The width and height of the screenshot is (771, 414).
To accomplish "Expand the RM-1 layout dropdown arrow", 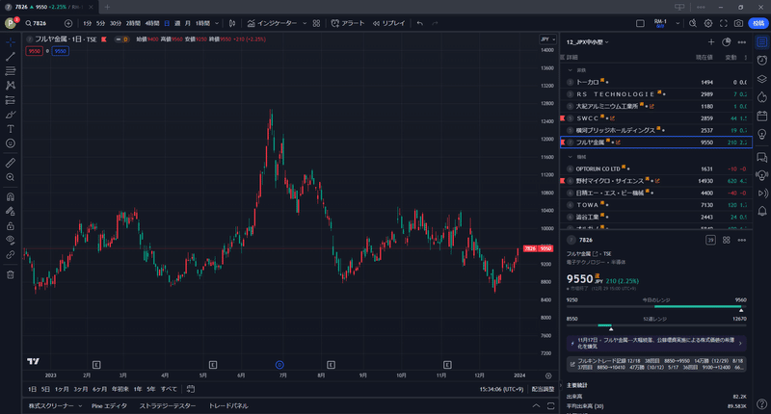I will 678,23.
